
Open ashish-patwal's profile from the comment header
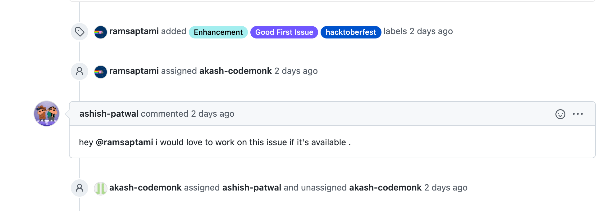coord(109,114)
